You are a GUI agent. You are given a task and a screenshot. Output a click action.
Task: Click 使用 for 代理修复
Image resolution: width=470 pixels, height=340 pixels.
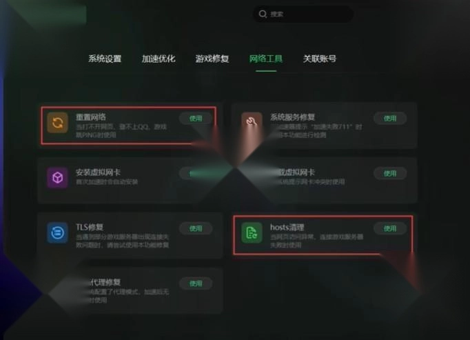pyautogui.click(x=196, y=283)
